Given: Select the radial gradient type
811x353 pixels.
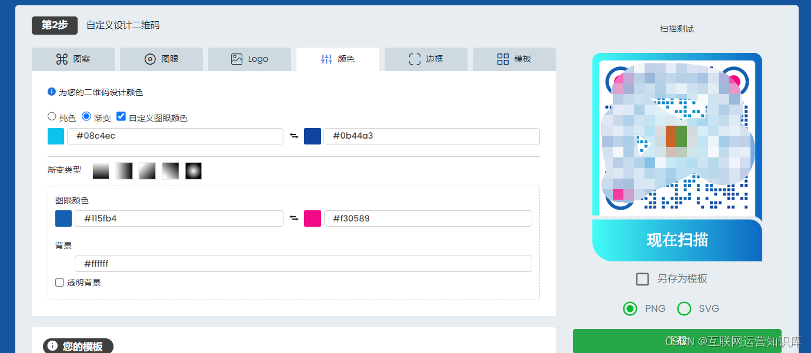Looking at the screenshot, I should coord(193,171).
